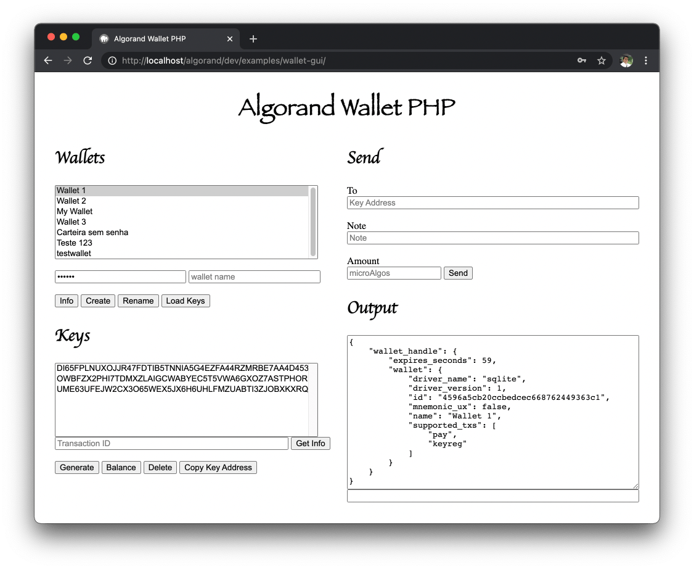Click the Copy Key Address button

click(x=218, y=467)
